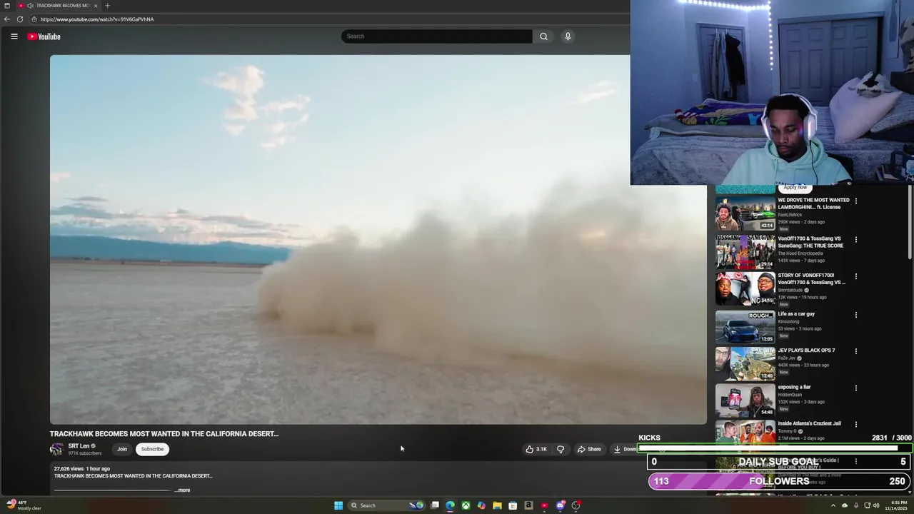Open the browser tab actions icon

[x=7, y=6]
